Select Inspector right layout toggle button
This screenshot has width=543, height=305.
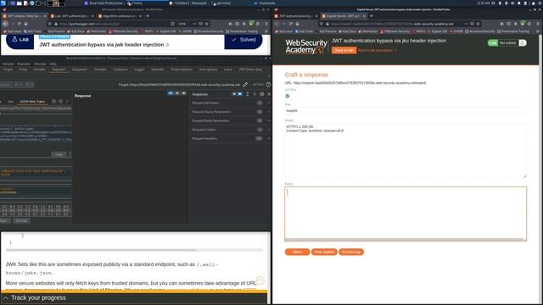(240, 94)
